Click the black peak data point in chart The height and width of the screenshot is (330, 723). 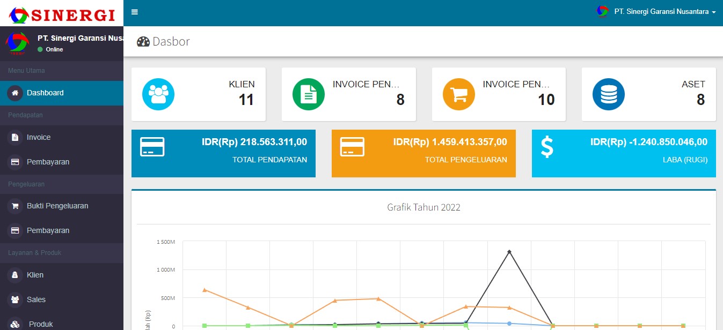coord(509,252)
